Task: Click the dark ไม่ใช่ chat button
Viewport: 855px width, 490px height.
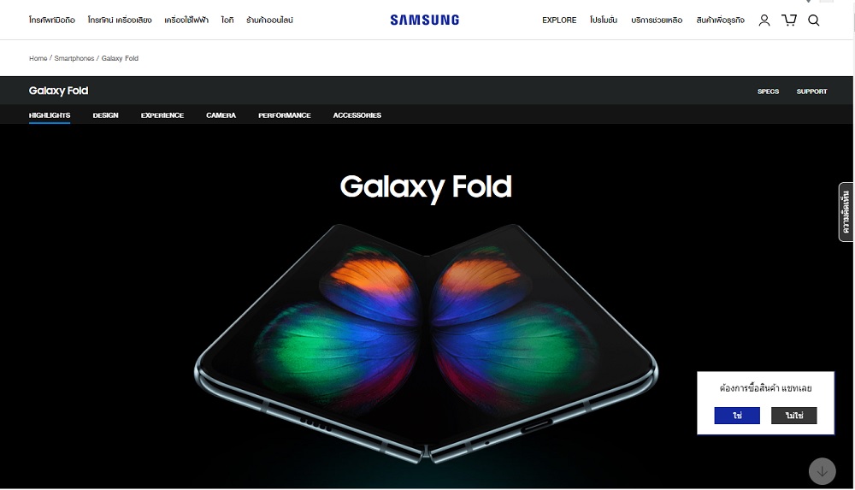Action: pos(794,416)
